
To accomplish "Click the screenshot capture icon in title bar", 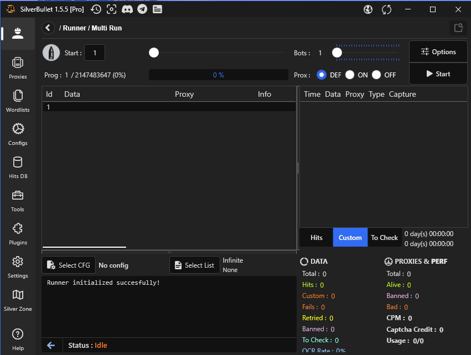I will click(x=111, y=9).
